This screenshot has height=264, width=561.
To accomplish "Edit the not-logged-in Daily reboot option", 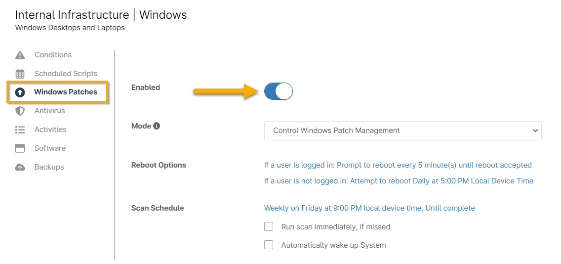I will (399, 181).
